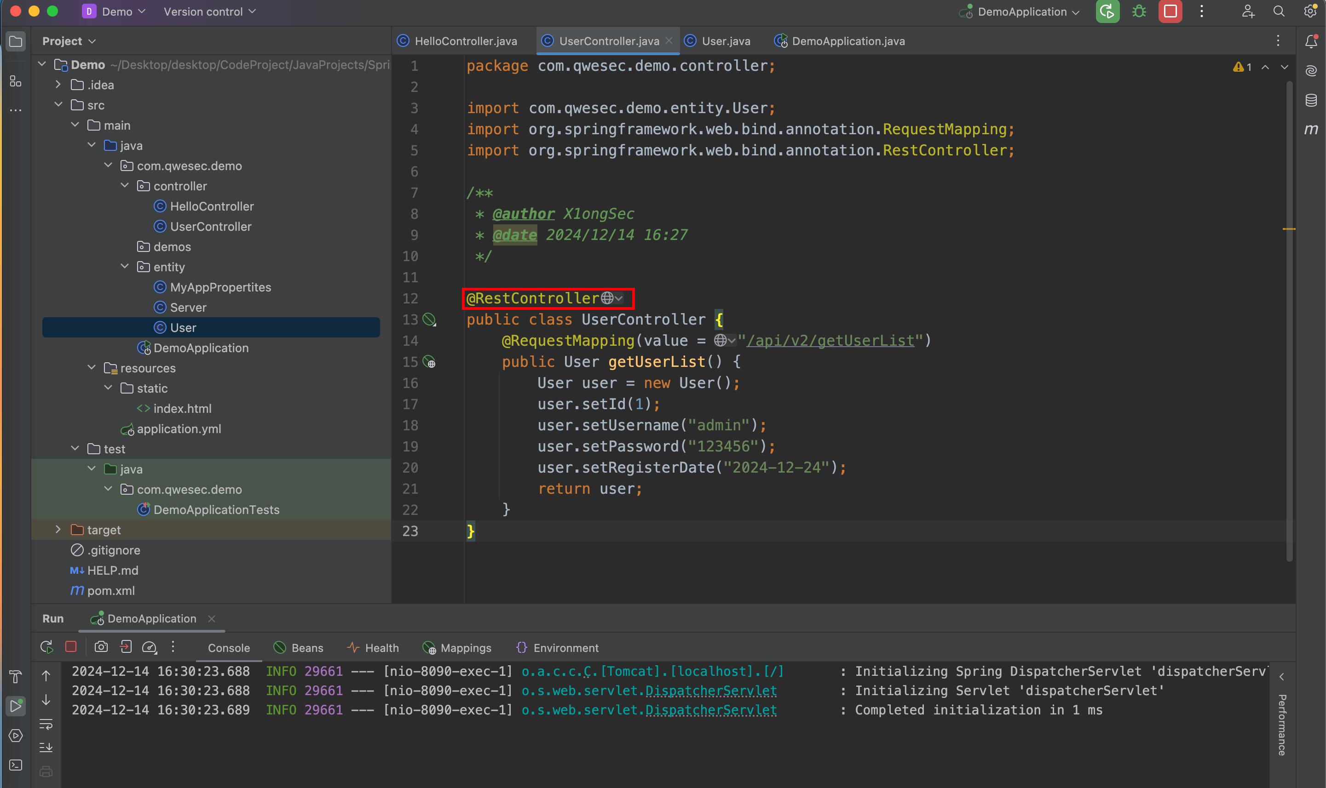Open the Notifications bell
The height and width of the screenshot is (788, 1326).
click(1311, 41)
